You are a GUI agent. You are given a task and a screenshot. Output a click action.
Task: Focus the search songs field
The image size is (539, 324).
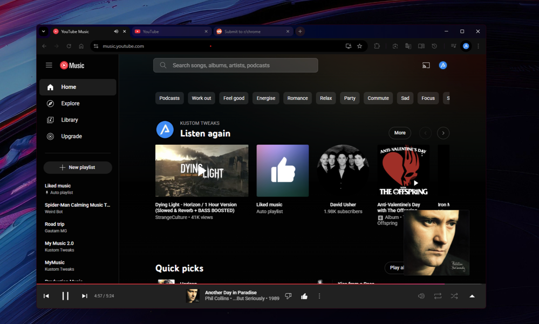click(235, 65)
